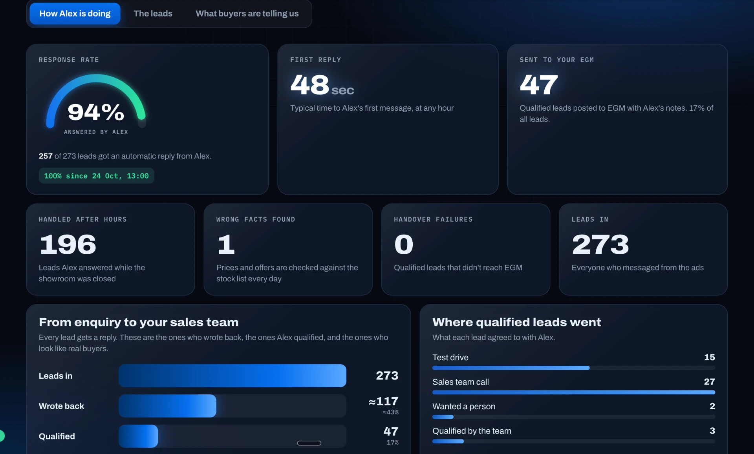Viewport: 754px width, 454px height.
Task: Click the 'ANSWERED BY ALEX' gauge caption
Action: click(x=96, y=132)
